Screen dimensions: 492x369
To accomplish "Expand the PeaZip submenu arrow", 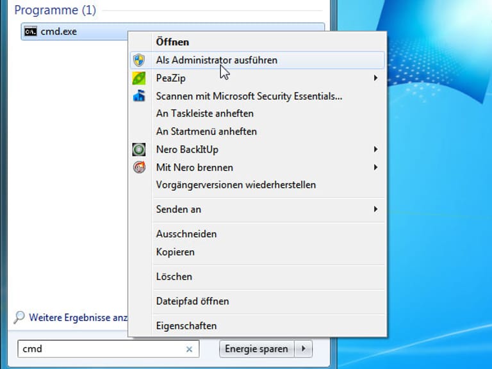I will coord(375,78).
